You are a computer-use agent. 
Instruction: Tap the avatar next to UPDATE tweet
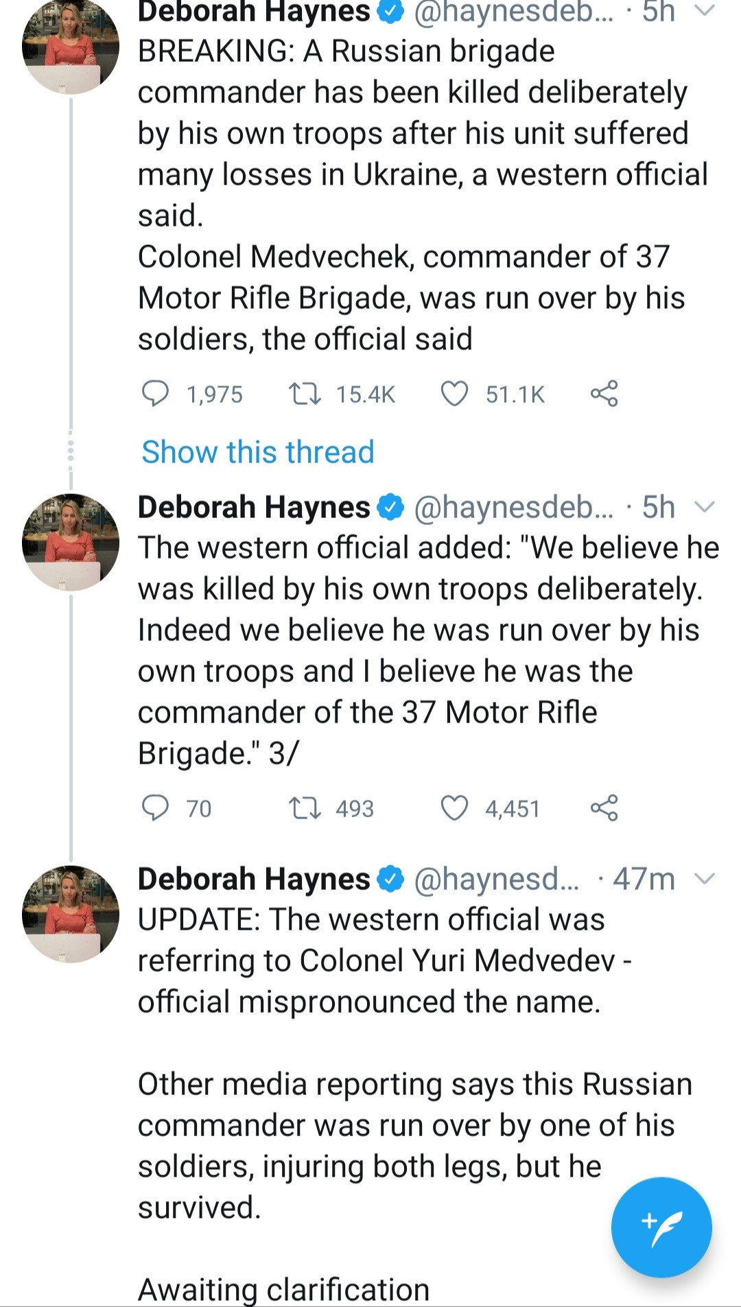[70, 914]
